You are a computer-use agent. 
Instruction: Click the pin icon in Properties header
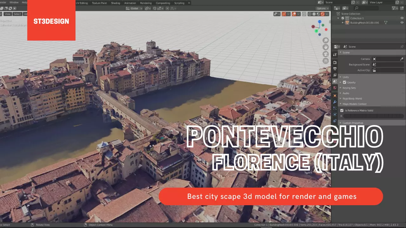coord(402,47)
